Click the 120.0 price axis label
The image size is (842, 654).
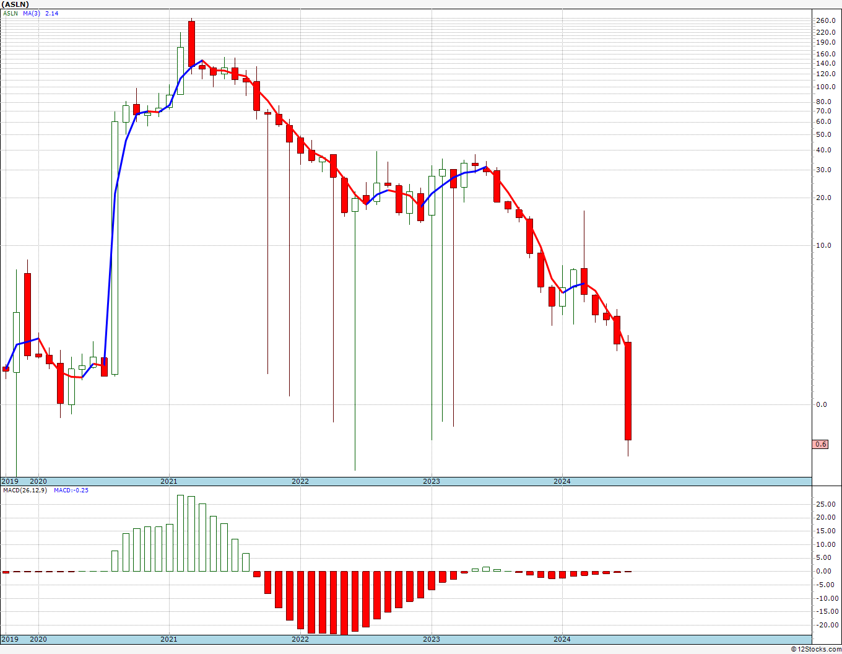click(825, 74)
